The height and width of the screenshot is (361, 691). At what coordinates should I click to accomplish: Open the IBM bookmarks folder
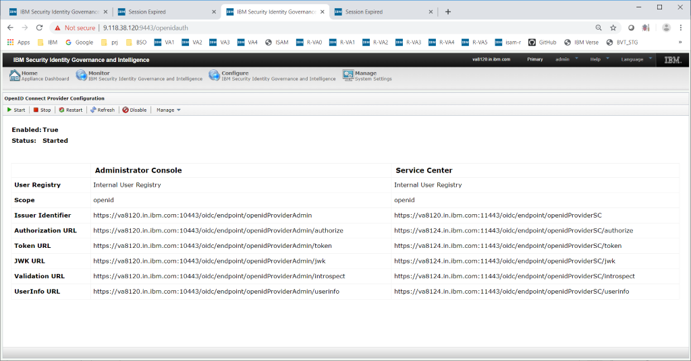pyautogui.click(x=48, y=42)
